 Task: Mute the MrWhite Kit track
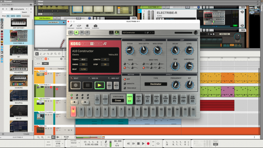(x=46, y=74)
